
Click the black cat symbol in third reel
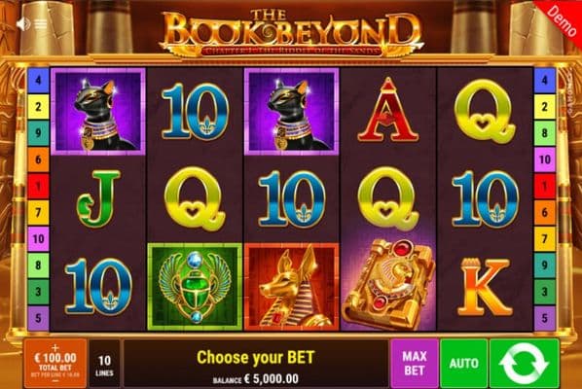pyautogui.click(x=292, y=111)
